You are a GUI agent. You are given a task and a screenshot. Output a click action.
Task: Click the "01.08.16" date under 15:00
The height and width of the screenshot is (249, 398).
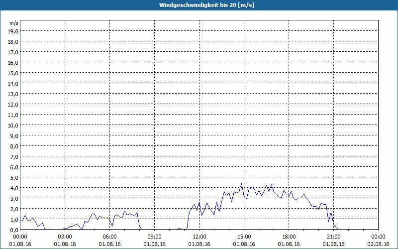pyautogui.click(x=244, y=244)
